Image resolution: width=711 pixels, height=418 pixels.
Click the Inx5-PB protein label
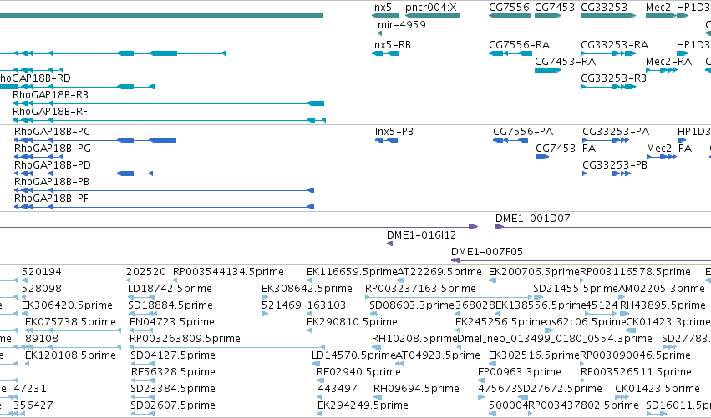[394, 132]
